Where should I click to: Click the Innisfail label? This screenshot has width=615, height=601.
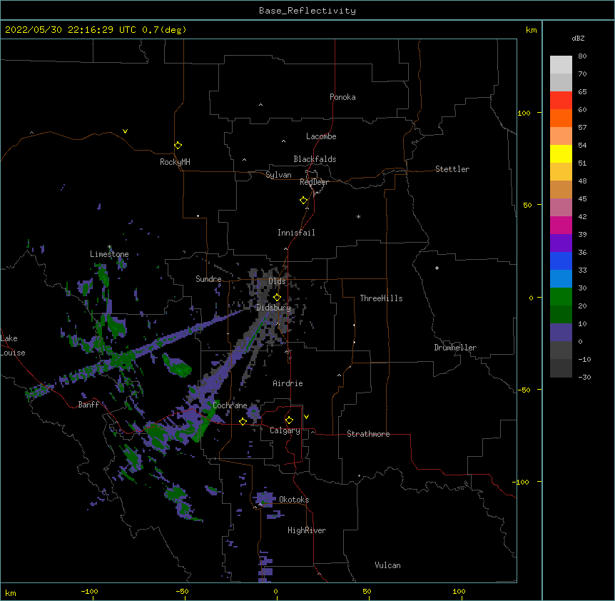pyautogui.click(x=296, y=233)
